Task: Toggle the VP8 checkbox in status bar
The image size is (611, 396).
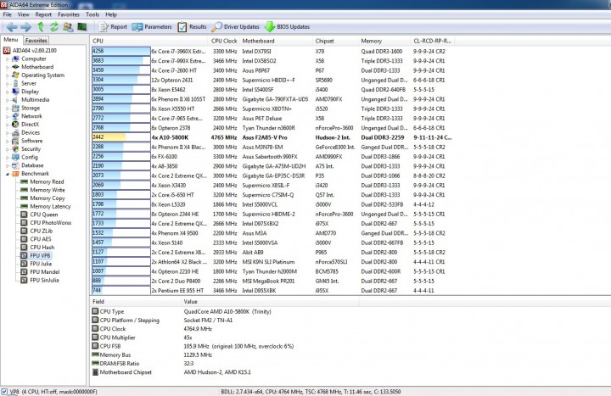Action: [x=4, y=392]
